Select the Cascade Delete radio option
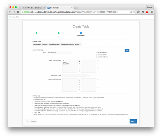 coord(97,55)
